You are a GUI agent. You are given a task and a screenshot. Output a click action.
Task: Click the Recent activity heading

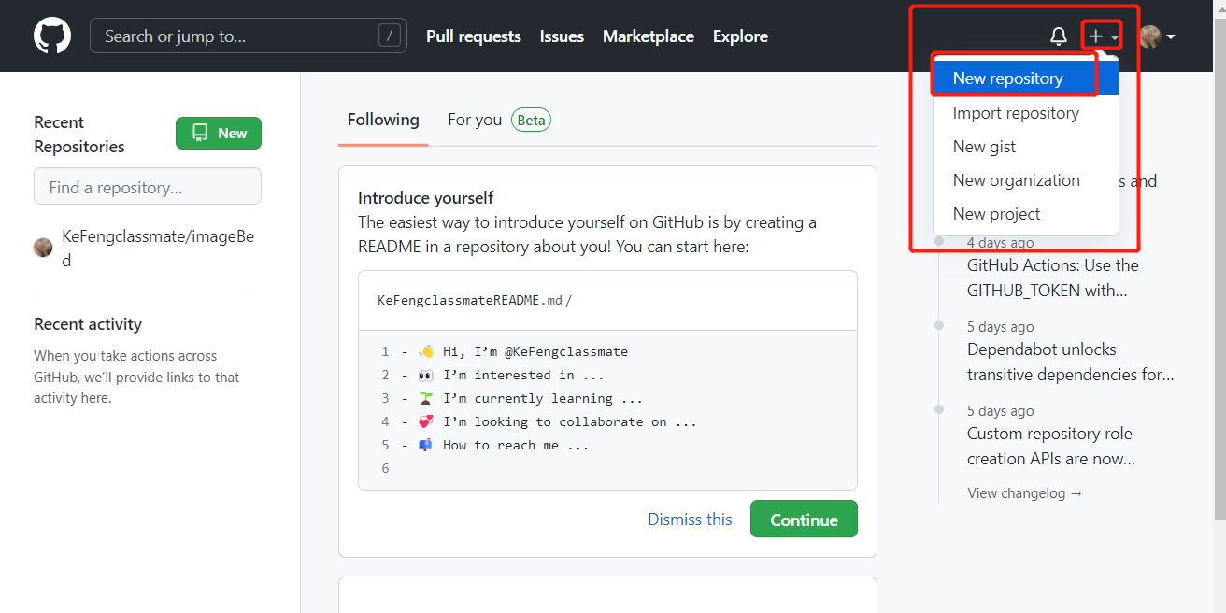[x=88, y=324]
